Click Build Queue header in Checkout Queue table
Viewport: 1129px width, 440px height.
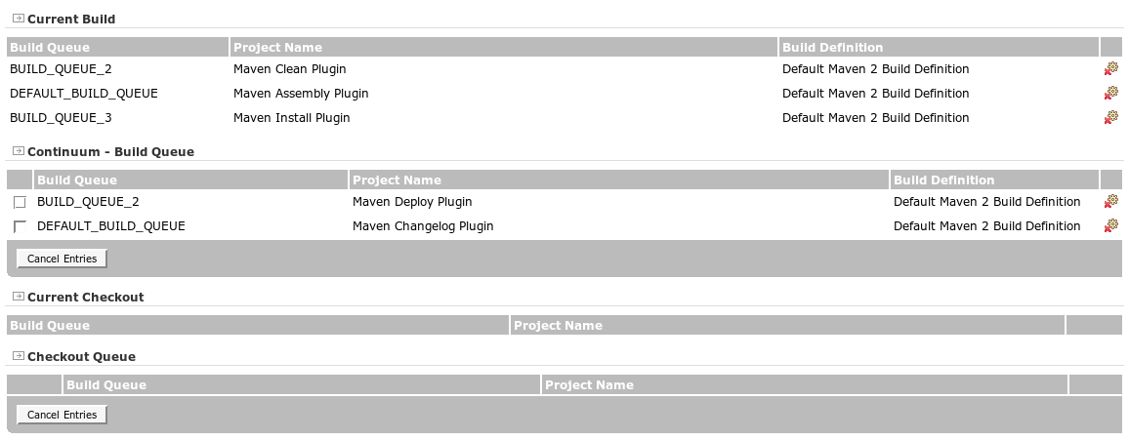pos(106,385)
